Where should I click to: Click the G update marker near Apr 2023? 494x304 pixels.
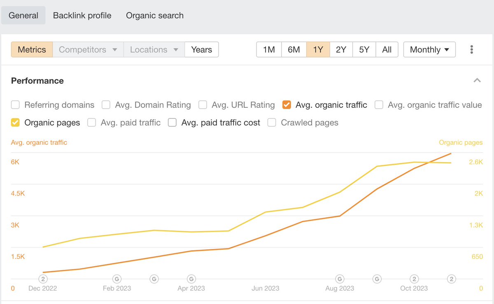point(191,278)
